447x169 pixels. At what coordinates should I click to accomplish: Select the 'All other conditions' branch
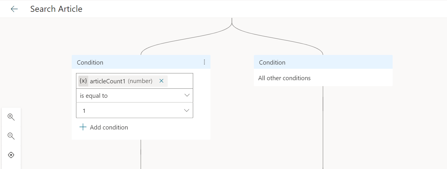pyautogui.click(x=284, y=78)
